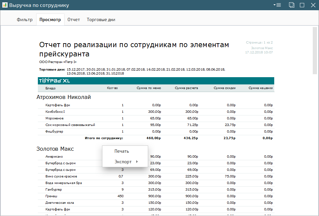Select the Просмотр tab
Viewport: 319px width, 216px height.
coord(50,20)
